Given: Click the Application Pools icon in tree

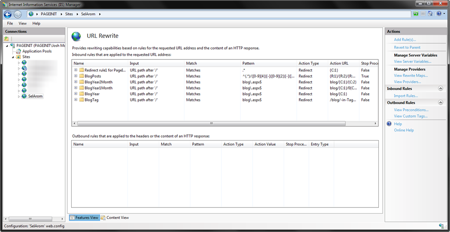Looking at the screenshot, I should tap(19, 51).
